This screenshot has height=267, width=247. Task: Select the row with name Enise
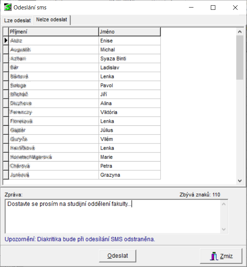(x=129, y=41)
